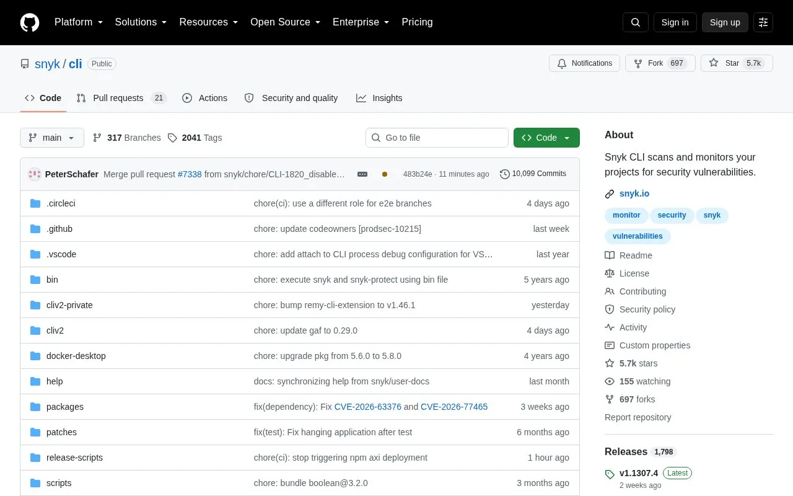Screen dimensions: 793x496
Task: Expand the Solutions menu
Action: point(141,22)
